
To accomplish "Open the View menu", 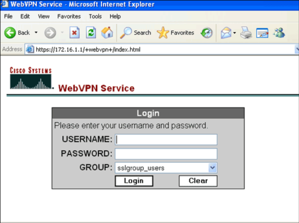I will click(44, 16).
